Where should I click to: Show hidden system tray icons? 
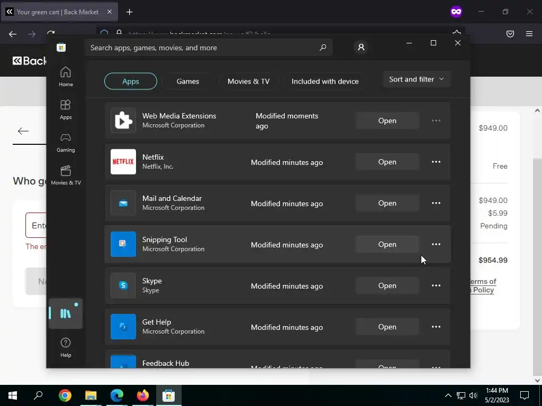point(448,395)
